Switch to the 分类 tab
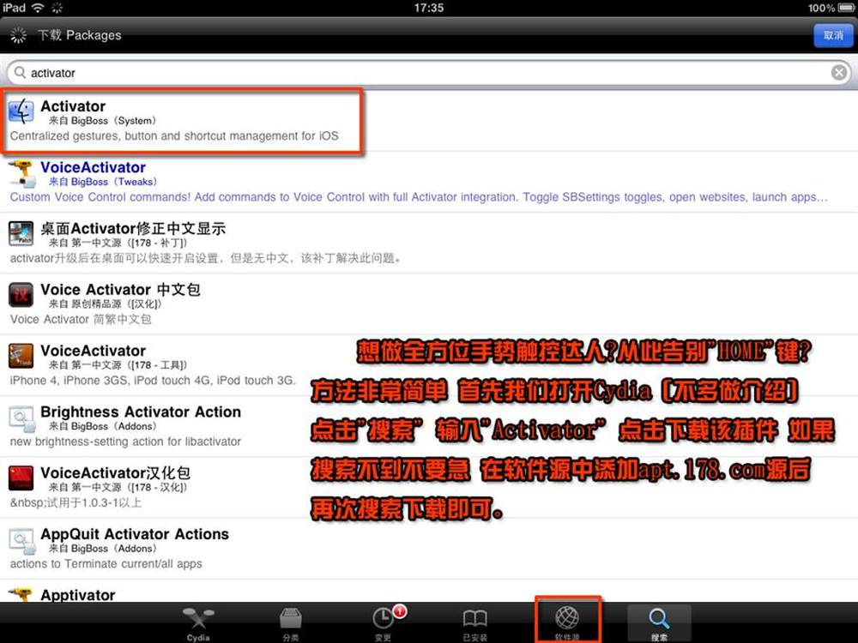The image size is (858, 643). click(x=291, y=622)
